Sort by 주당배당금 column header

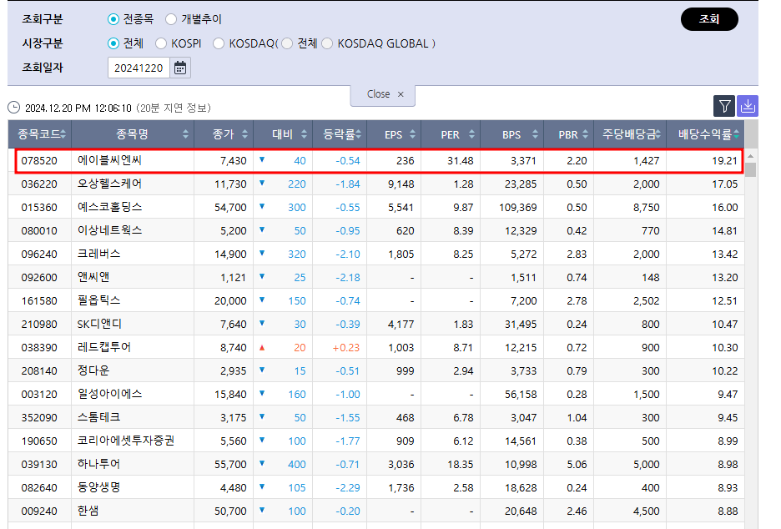coord(631,134)
